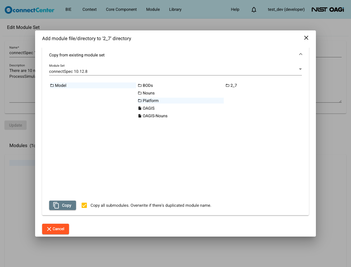The image size is (351, 267).
Task: Click the connectCenter logo
Action: pyautogui.click(x=30, y=10)
